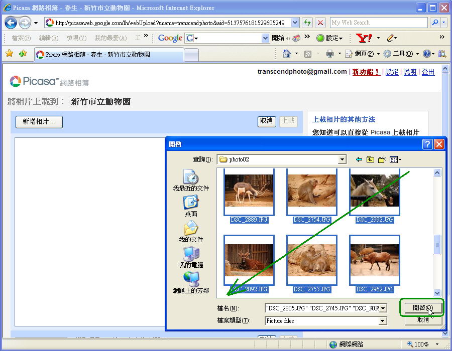Click the Google toolbar logo
Image resolution: width=452 pixels, height=351 pixels.
tap(170, 38)
